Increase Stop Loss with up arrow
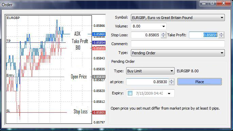 tap(163, 34)
